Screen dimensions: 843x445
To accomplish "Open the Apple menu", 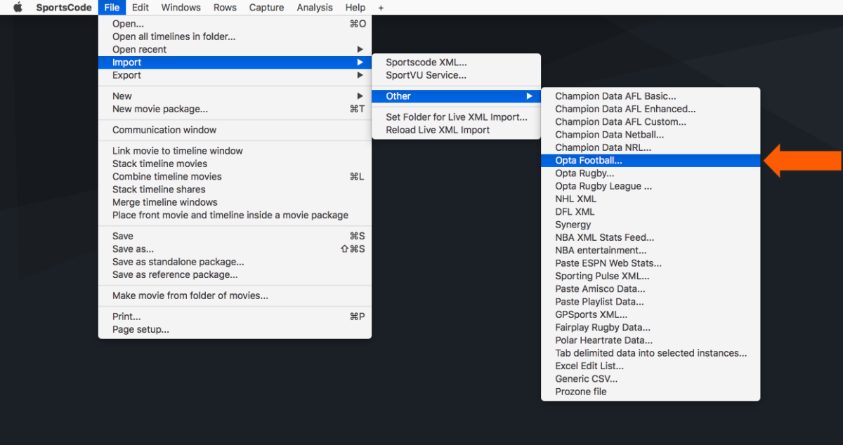I will (x=18, y=8).
